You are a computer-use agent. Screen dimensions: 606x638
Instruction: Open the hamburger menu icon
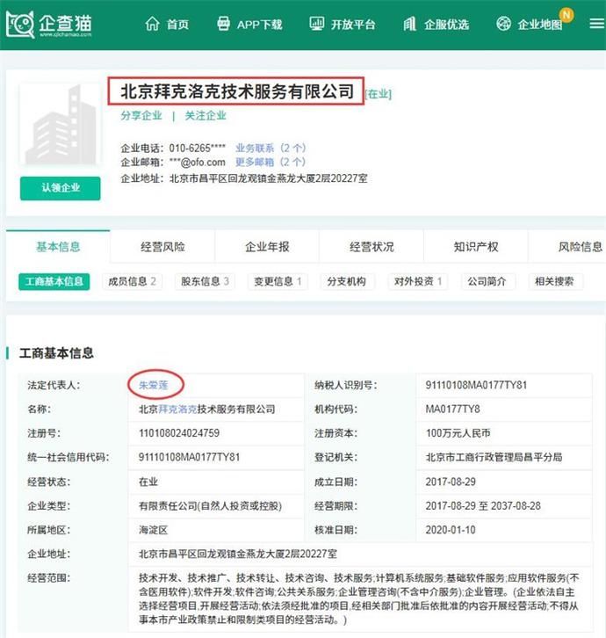[596, 24]
